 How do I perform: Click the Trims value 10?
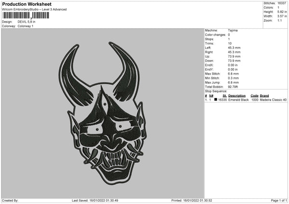229,43
